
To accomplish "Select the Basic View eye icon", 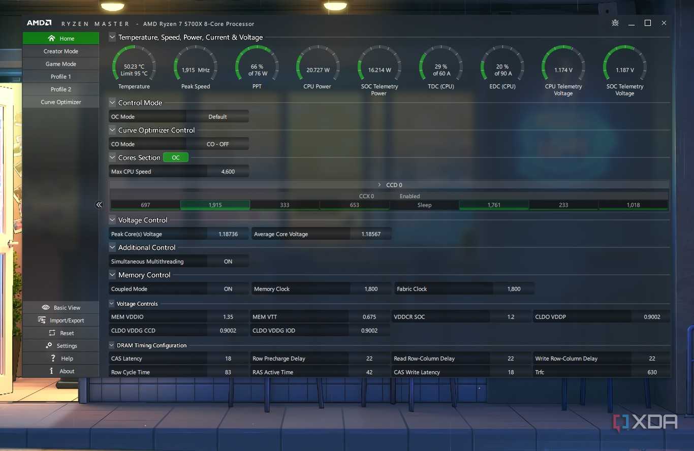I will 46,307.
